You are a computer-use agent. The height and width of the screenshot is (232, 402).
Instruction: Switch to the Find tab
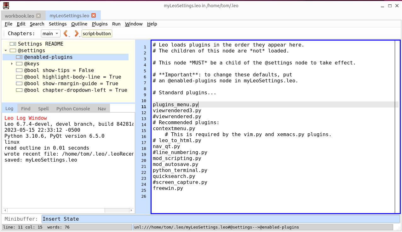coord(26,108)
